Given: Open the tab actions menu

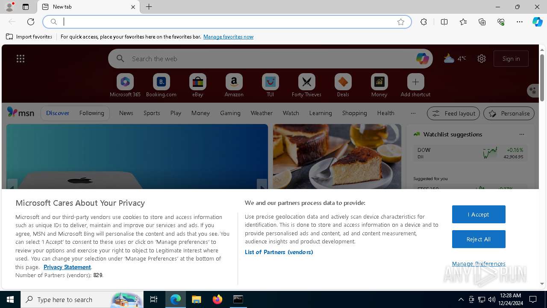Looking at the screenshot, I should pyautogui.click(x=26, y=7).
